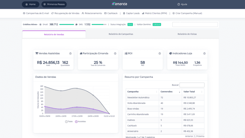Screen dimensions: 245x138
Task: Click the Participação Emanda help icon
Action: [115, 54]
